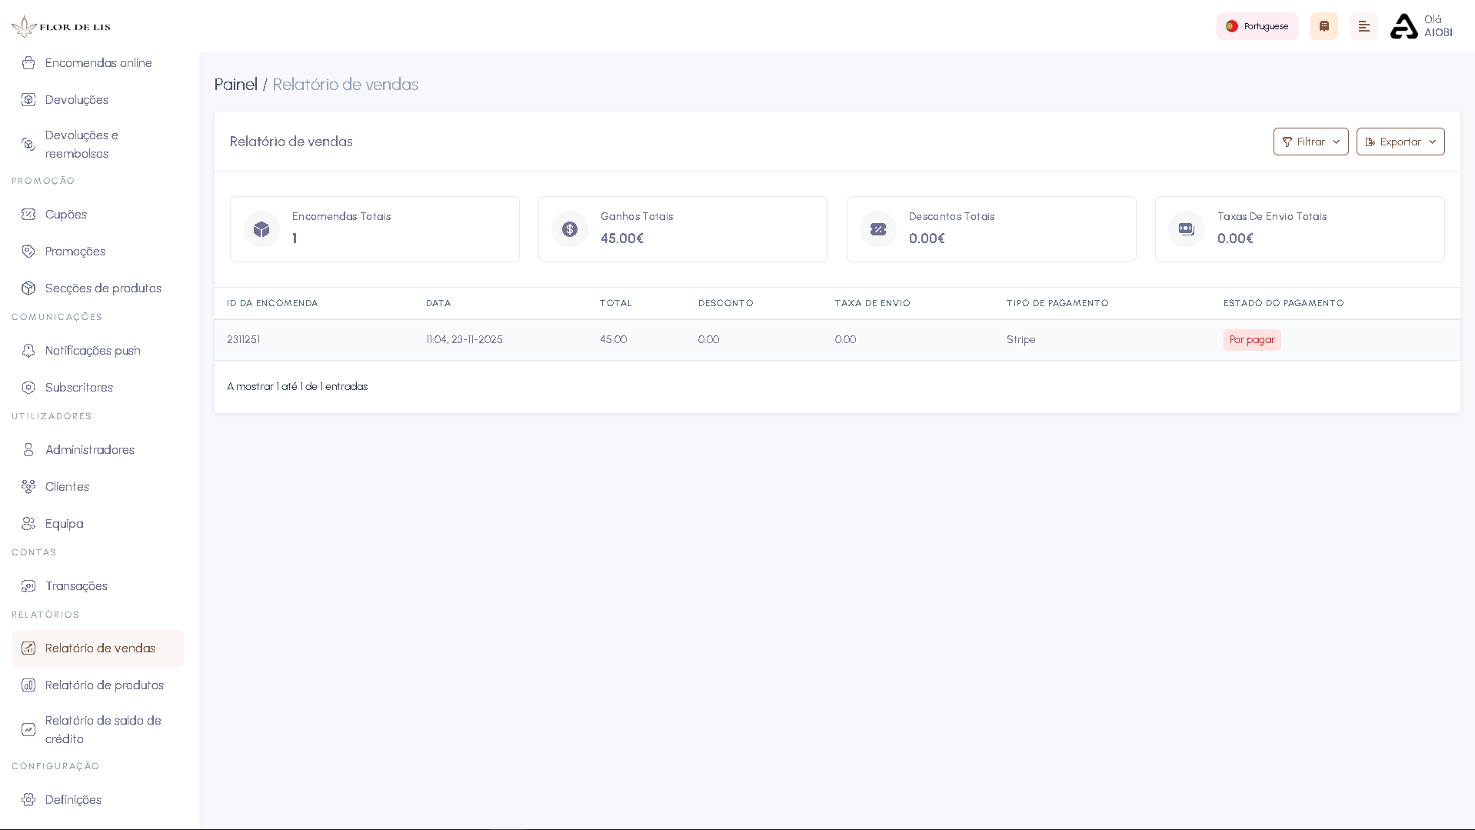This screenshot has width=1475, height=830.
Task: Select Clientes under Utilizadores
Action: click(65, 486)
